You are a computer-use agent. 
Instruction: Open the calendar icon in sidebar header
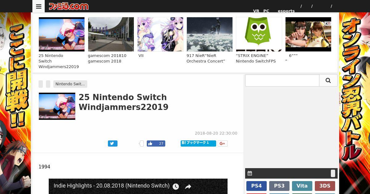[x=250, y=173]
